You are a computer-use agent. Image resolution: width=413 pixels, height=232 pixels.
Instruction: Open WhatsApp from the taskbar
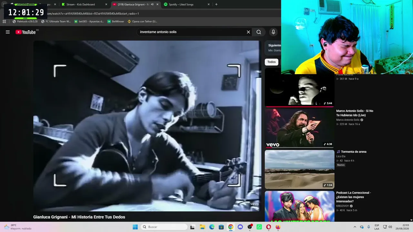click(x=259, y=227)
